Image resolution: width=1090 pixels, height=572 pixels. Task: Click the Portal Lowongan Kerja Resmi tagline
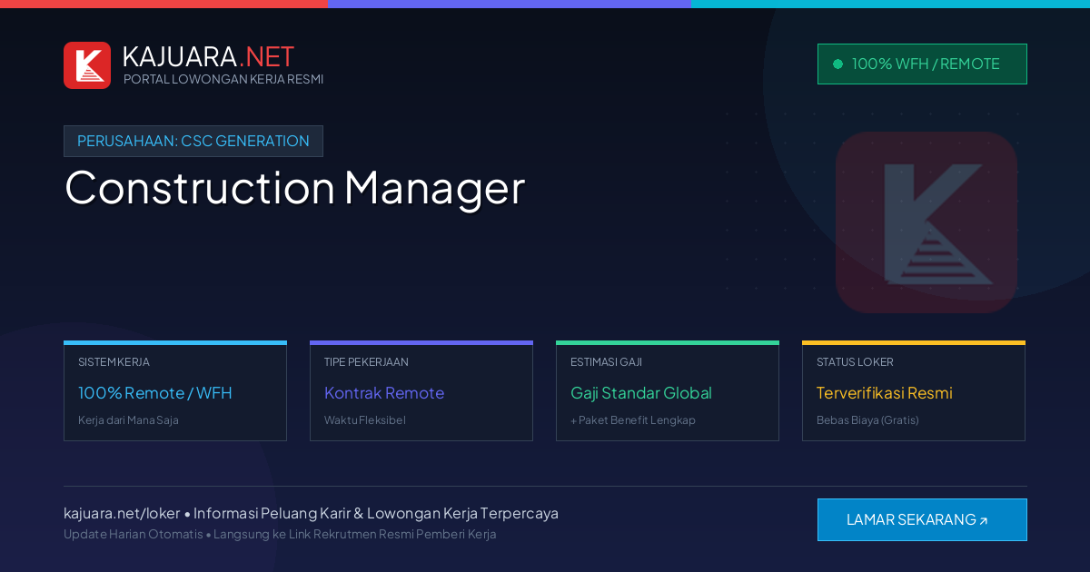tap(223, 79)
